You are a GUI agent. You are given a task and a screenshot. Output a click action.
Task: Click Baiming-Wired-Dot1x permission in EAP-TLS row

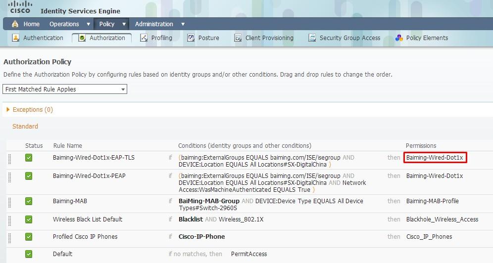pos(435,158)
